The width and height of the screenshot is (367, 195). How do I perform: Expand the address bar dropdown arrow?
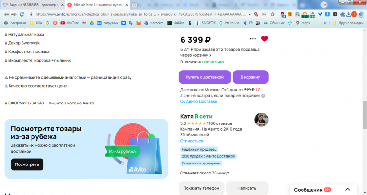[x=250, y=14]
